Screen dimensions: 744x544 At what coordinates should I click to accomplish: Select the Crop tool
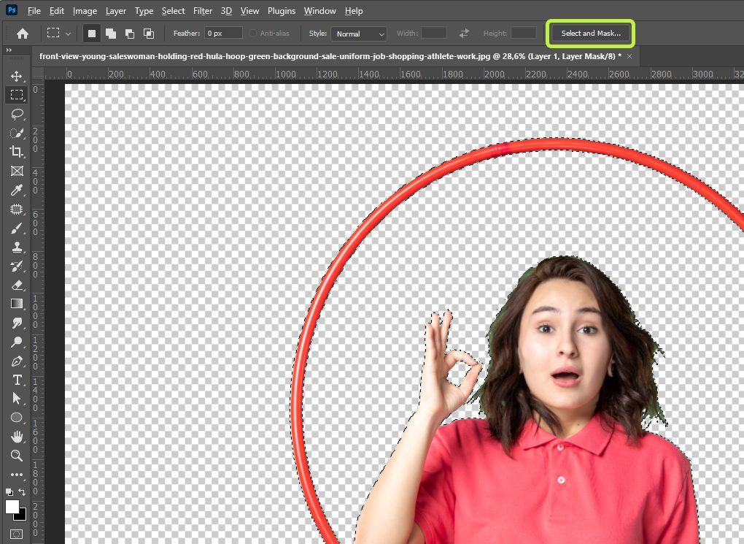pos(17,152)
